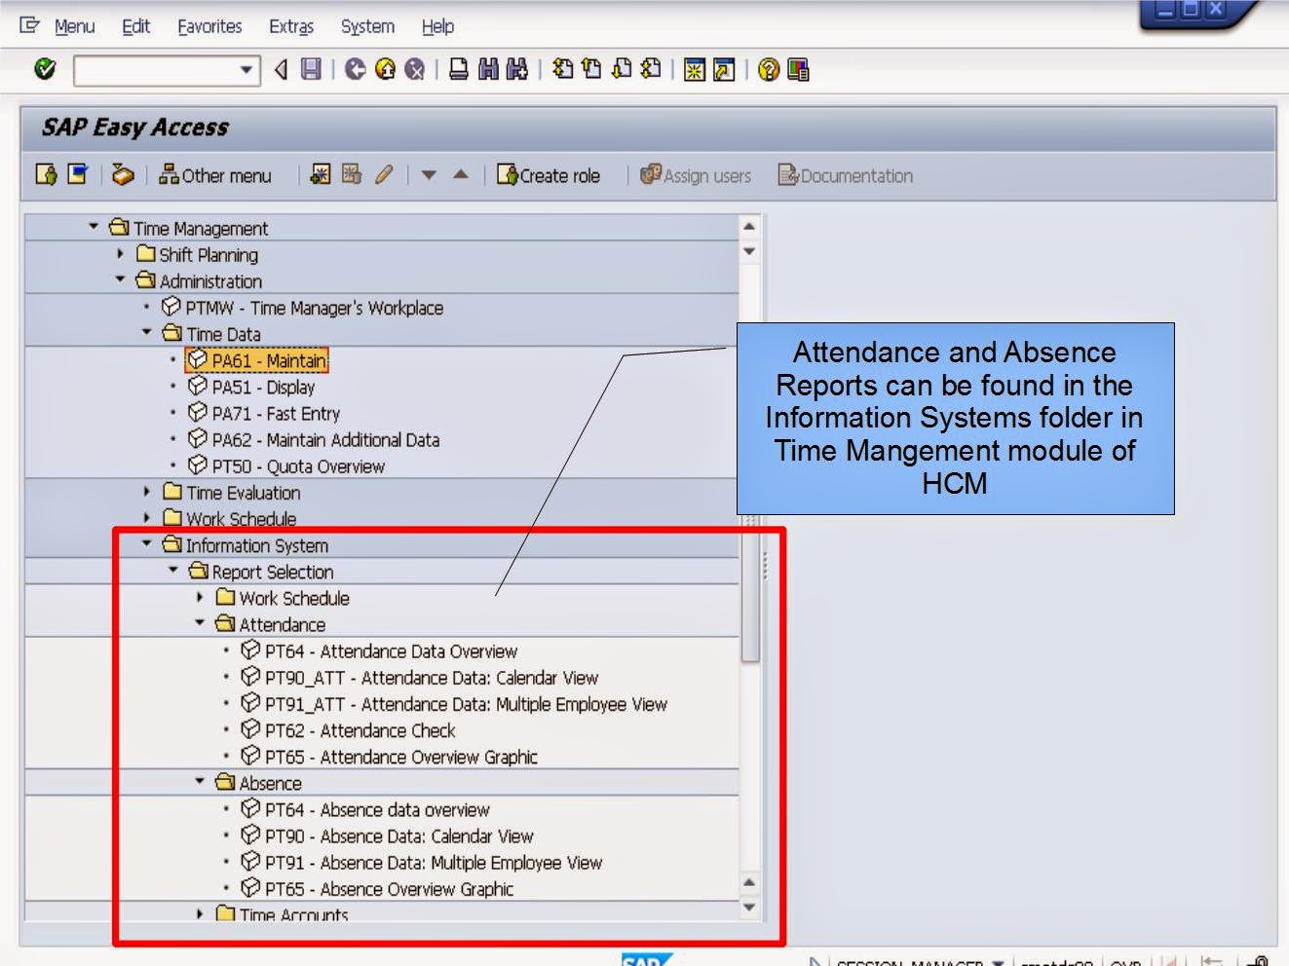The height and width of the screenshot is (966, 1289).
Task: Click the green Enter checkmark icon
Action: [x=45, y=68]
